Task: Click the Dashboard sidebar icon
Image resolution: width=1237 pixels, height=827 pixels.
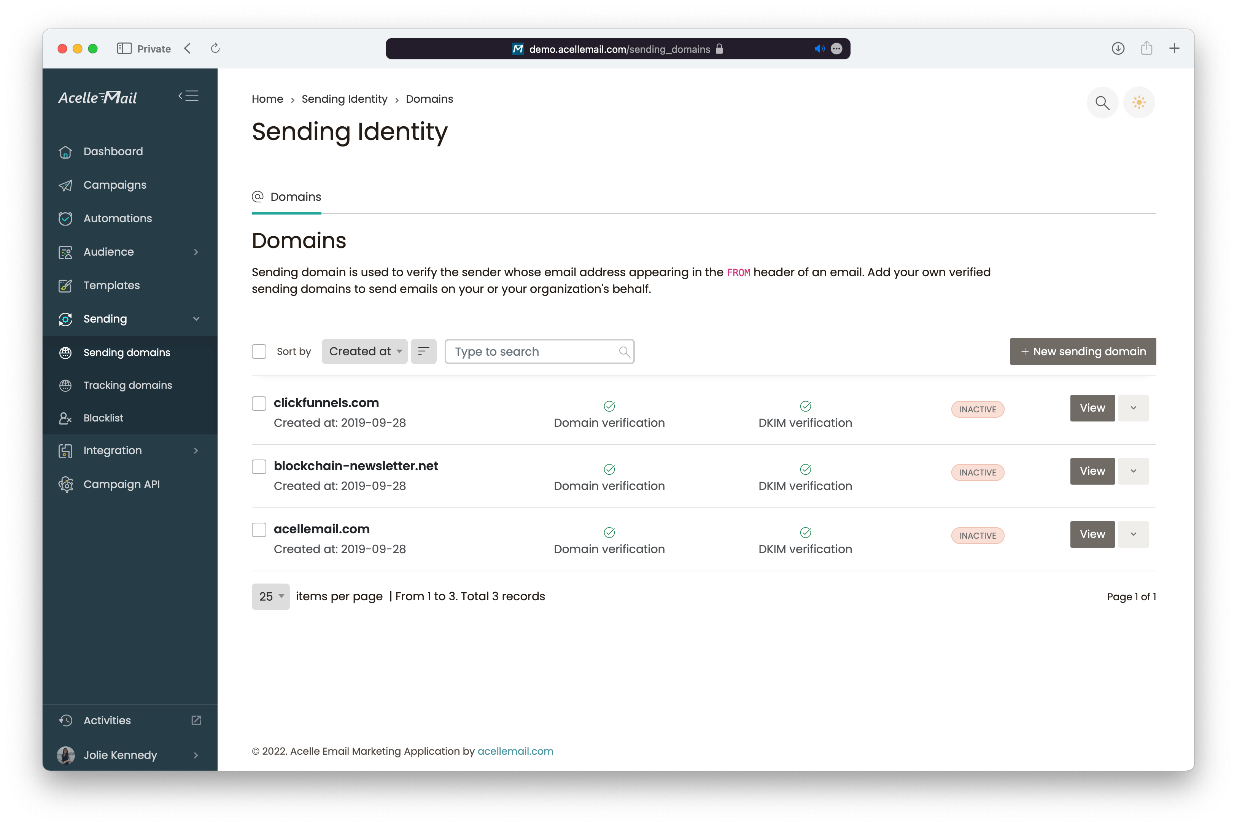Action: (x=65, y=150)
